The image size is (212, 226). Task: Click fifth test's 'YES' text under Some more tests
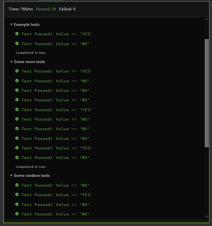86,110
